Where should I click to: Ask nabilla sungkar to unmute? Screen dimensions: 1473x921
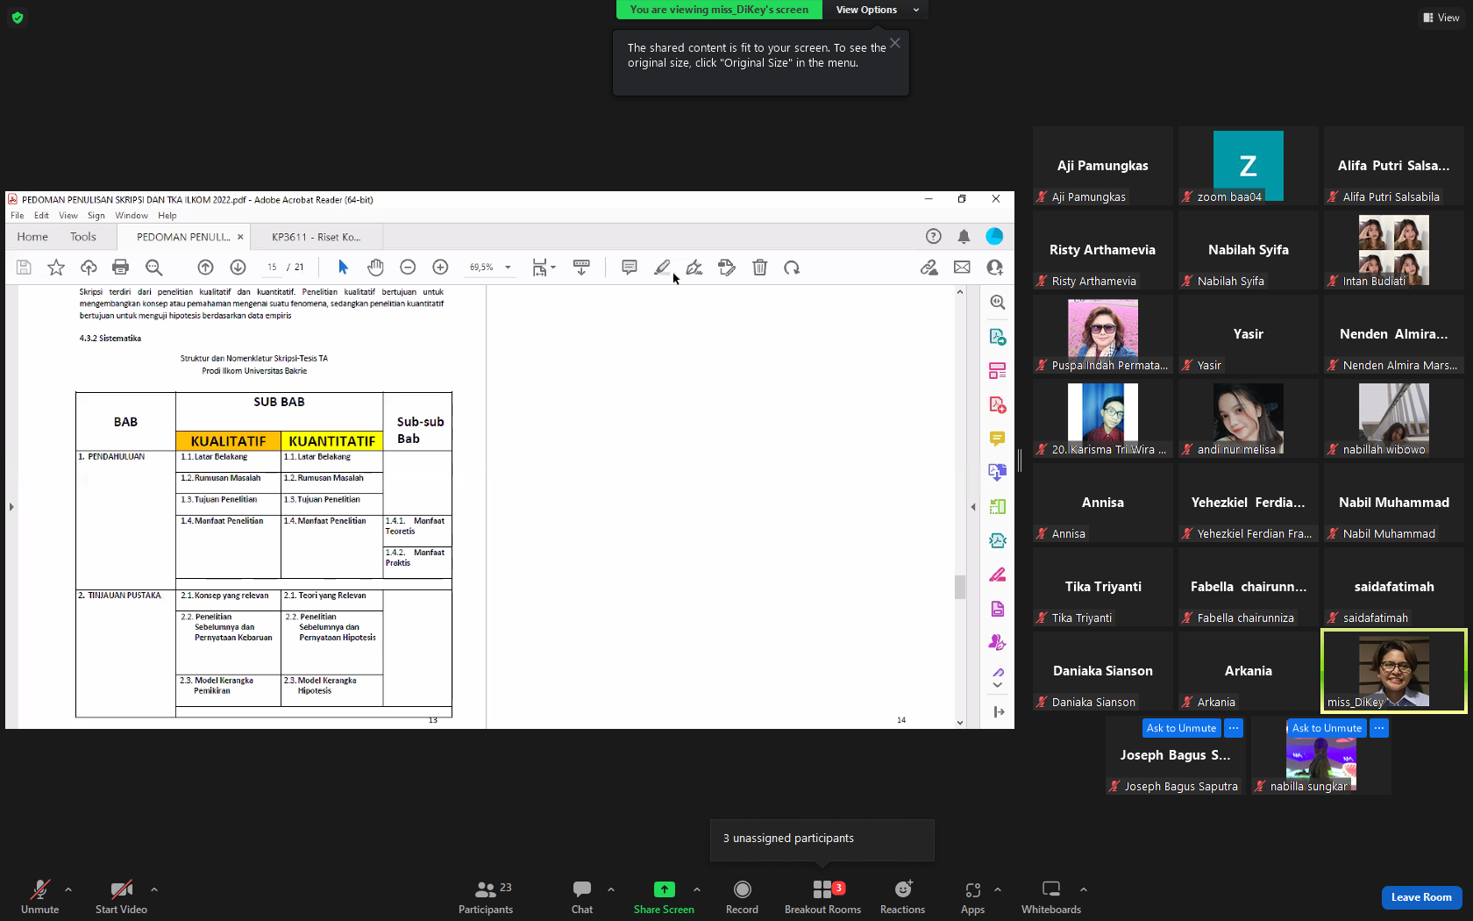click(1327, 728)
